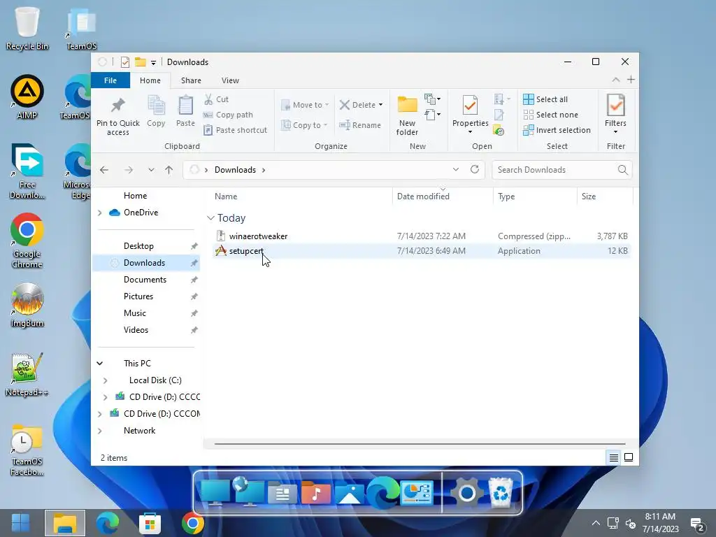
Task: Expand Local Disk (C:) node
Action: coord(105,380)
